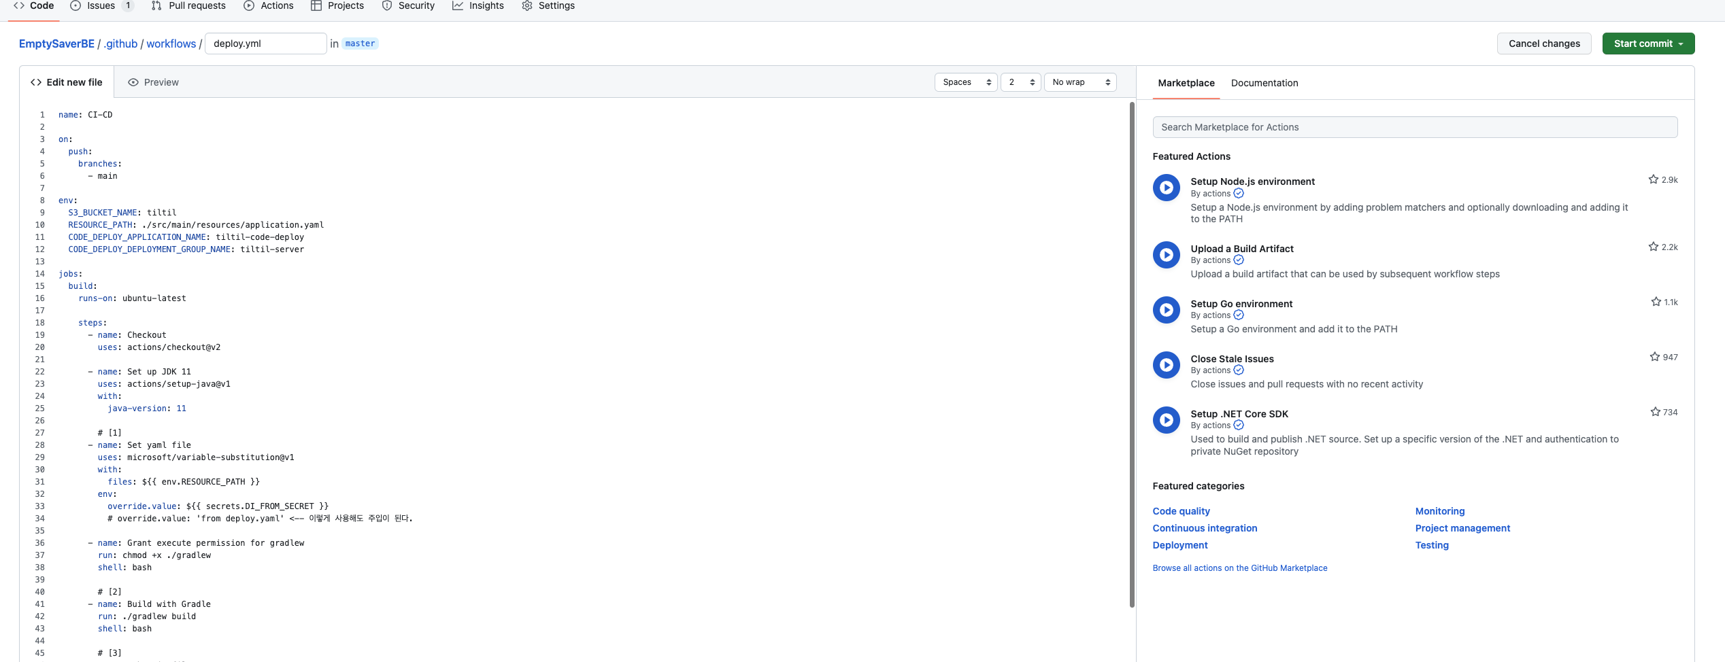Image resolution: width=1725 pixels, height=662 pixels.
Task: Click the star count 2.9k icon
Action: [1654, 179]
